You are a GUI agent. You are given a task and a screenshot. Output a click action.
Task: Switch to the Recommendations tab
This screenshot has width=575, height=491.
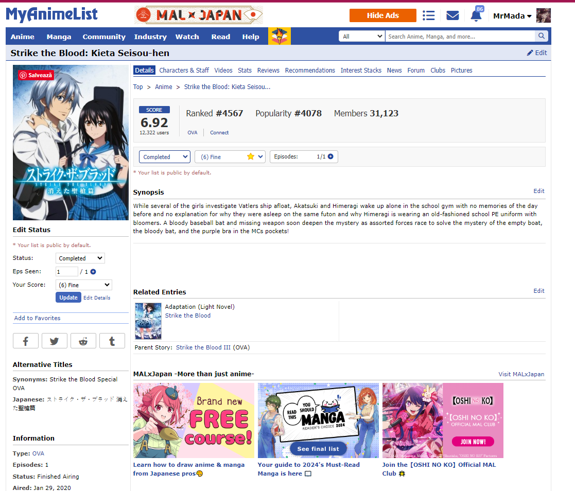click(x=310, y=70)
